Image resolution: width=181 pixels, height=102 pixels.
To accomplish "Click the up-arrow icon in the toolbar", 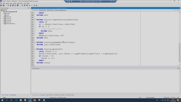I will click(34, 5).
